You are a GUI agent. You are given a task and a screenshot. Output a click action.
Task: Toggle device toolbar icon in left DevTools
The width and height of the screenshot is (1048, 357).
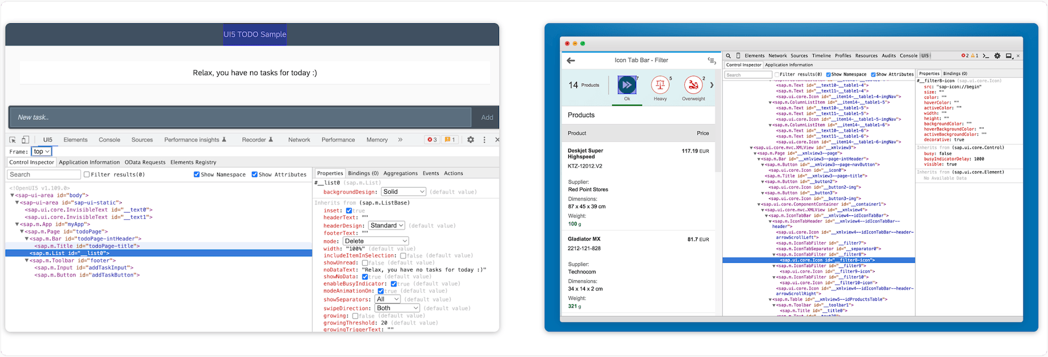tap(26, 140)
